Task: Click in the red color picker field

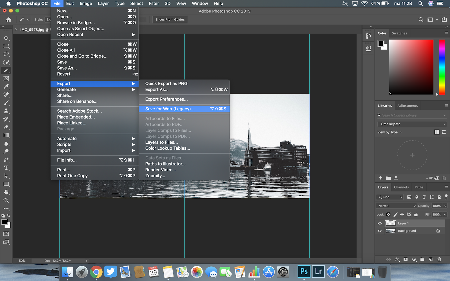Action: point(411,67)
